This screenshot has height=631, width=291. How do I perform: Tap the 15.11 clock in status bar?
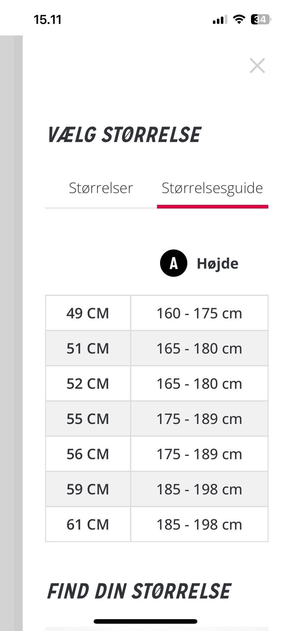point(48,20)
